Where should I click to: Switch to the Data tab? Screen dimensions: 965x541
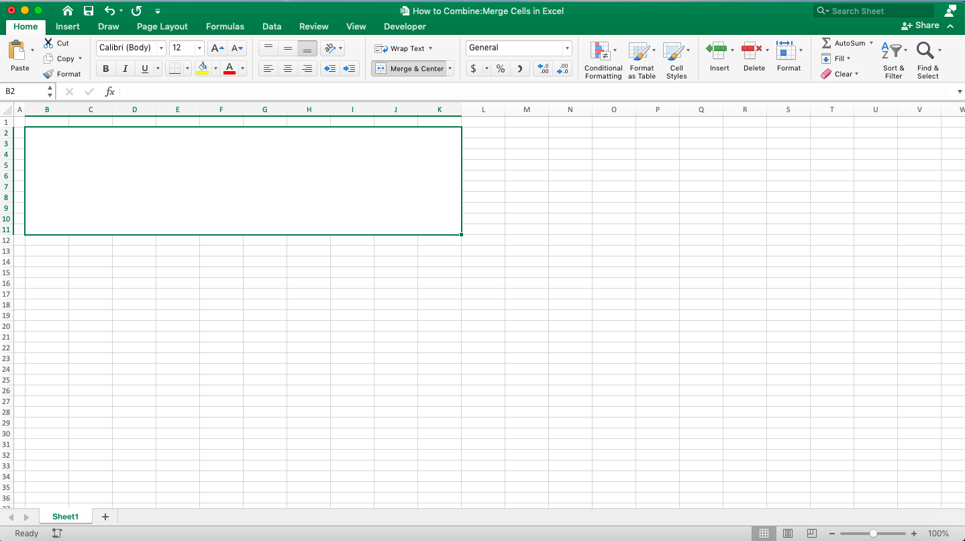tap(272, 27)
